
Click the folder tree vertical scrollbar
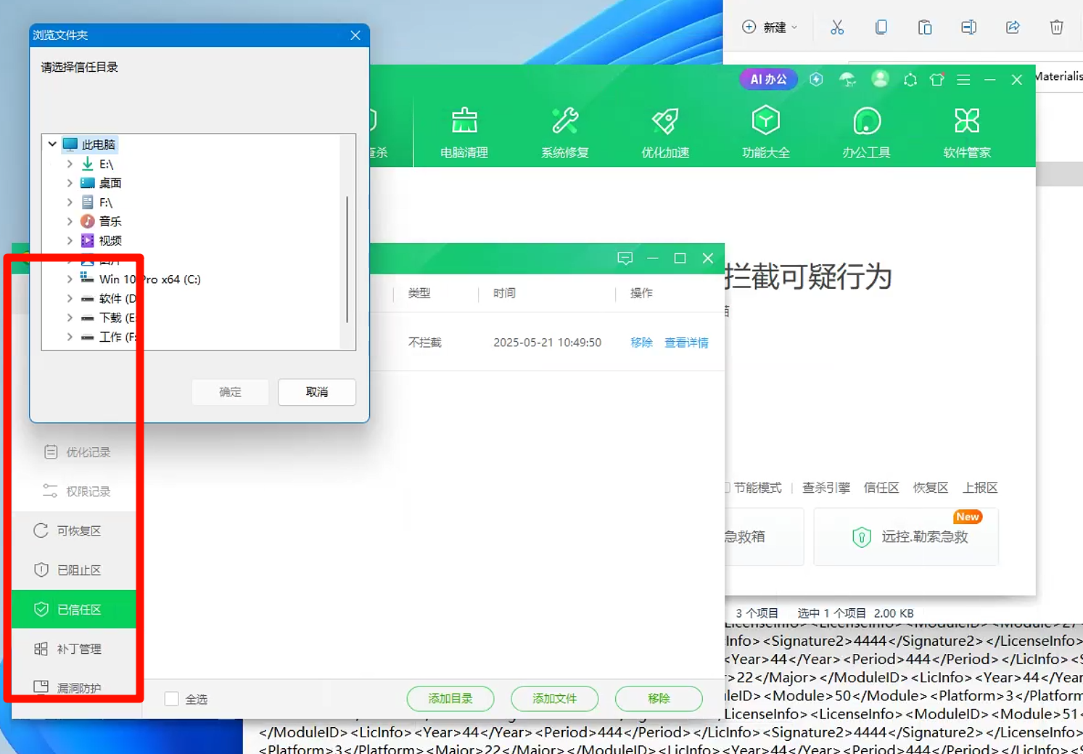click(347, 259)
